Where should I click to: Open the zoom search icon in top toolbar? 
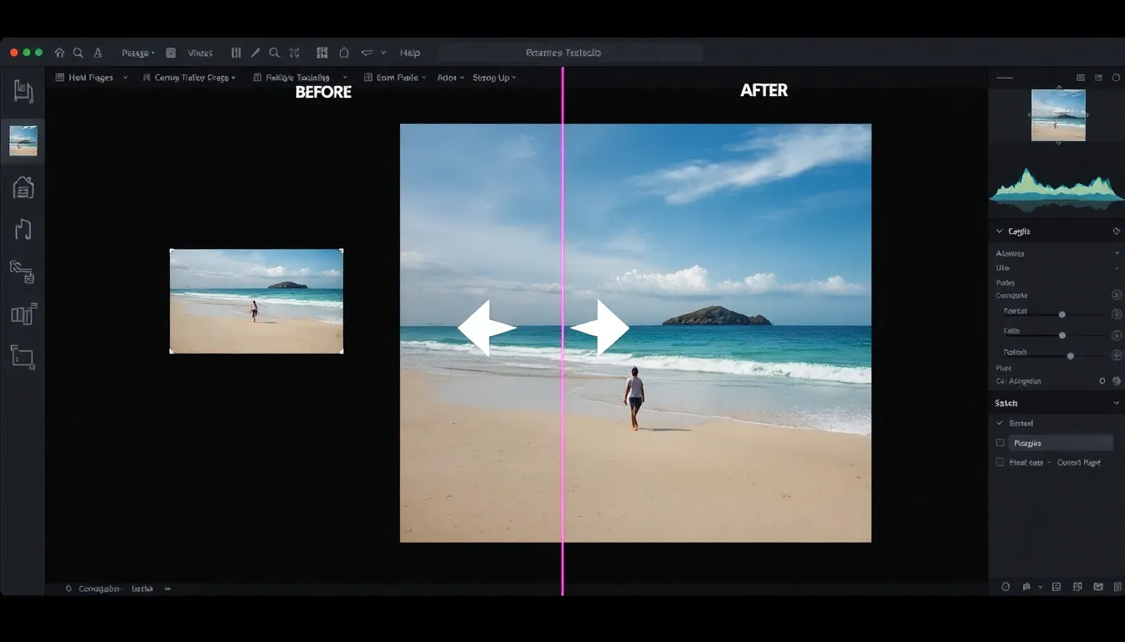275,52
